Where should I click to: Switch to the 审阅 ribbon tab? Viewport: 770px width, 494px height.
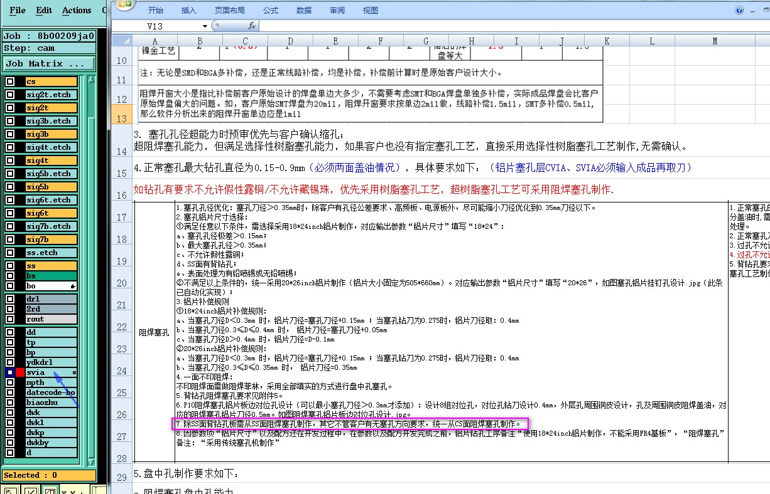[x=337, y=11]
